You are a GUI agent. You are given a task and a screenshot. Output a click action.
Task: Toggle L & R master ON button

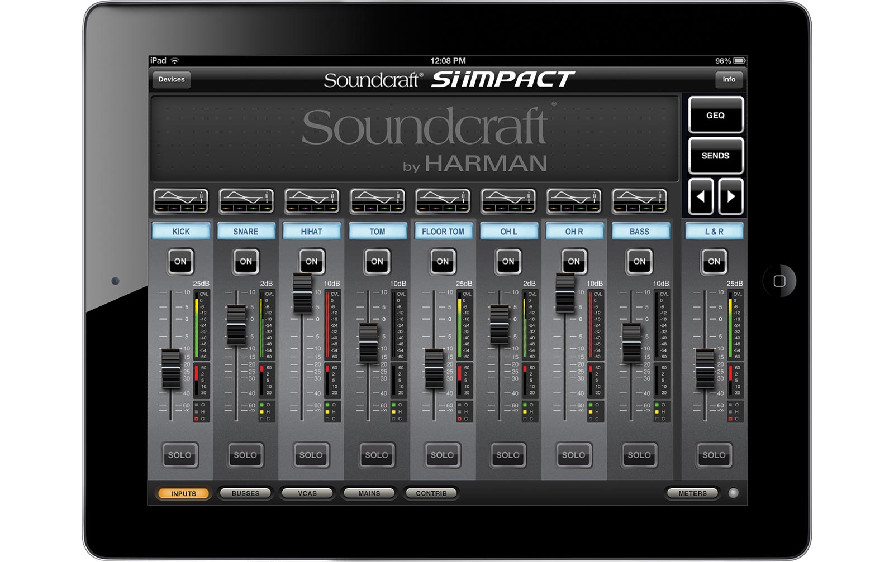tap(714, 261)
